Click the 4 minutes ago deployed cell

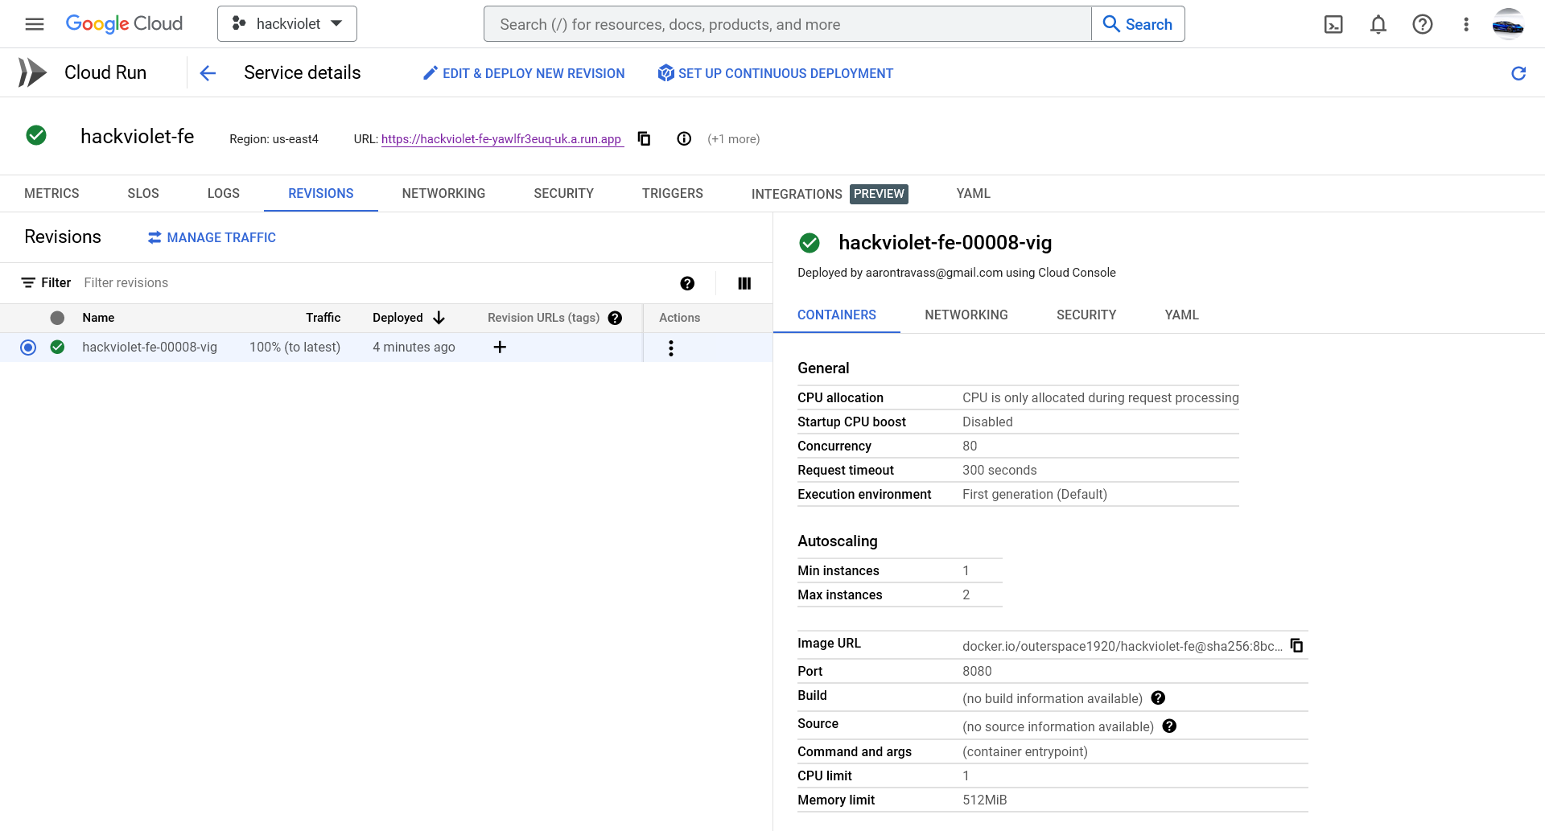click(414, 348)
